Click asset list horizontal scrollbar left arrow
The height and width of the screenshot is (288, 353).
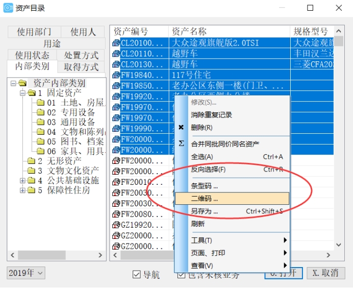(x=115, y=255)
